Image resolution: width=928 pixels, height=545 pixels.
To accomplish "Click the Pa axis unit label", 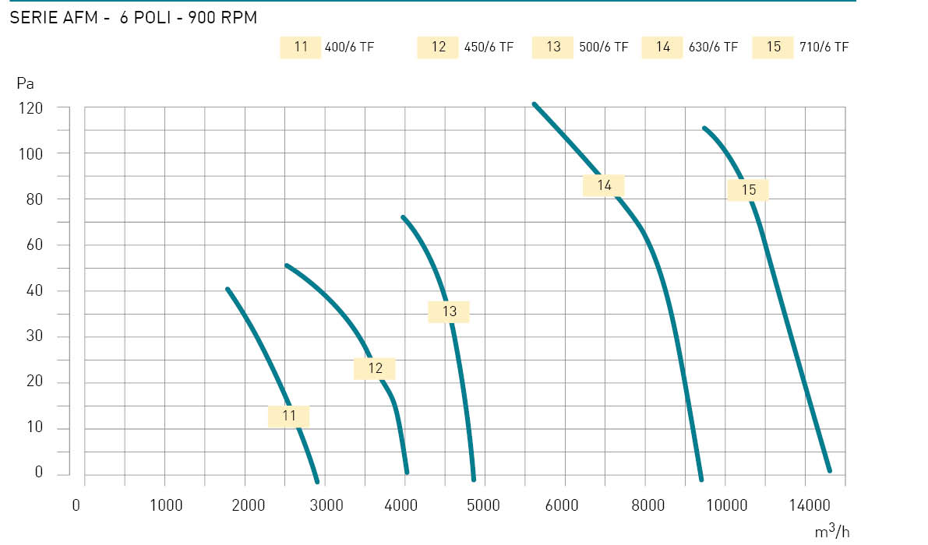I will tap(25, 84).
